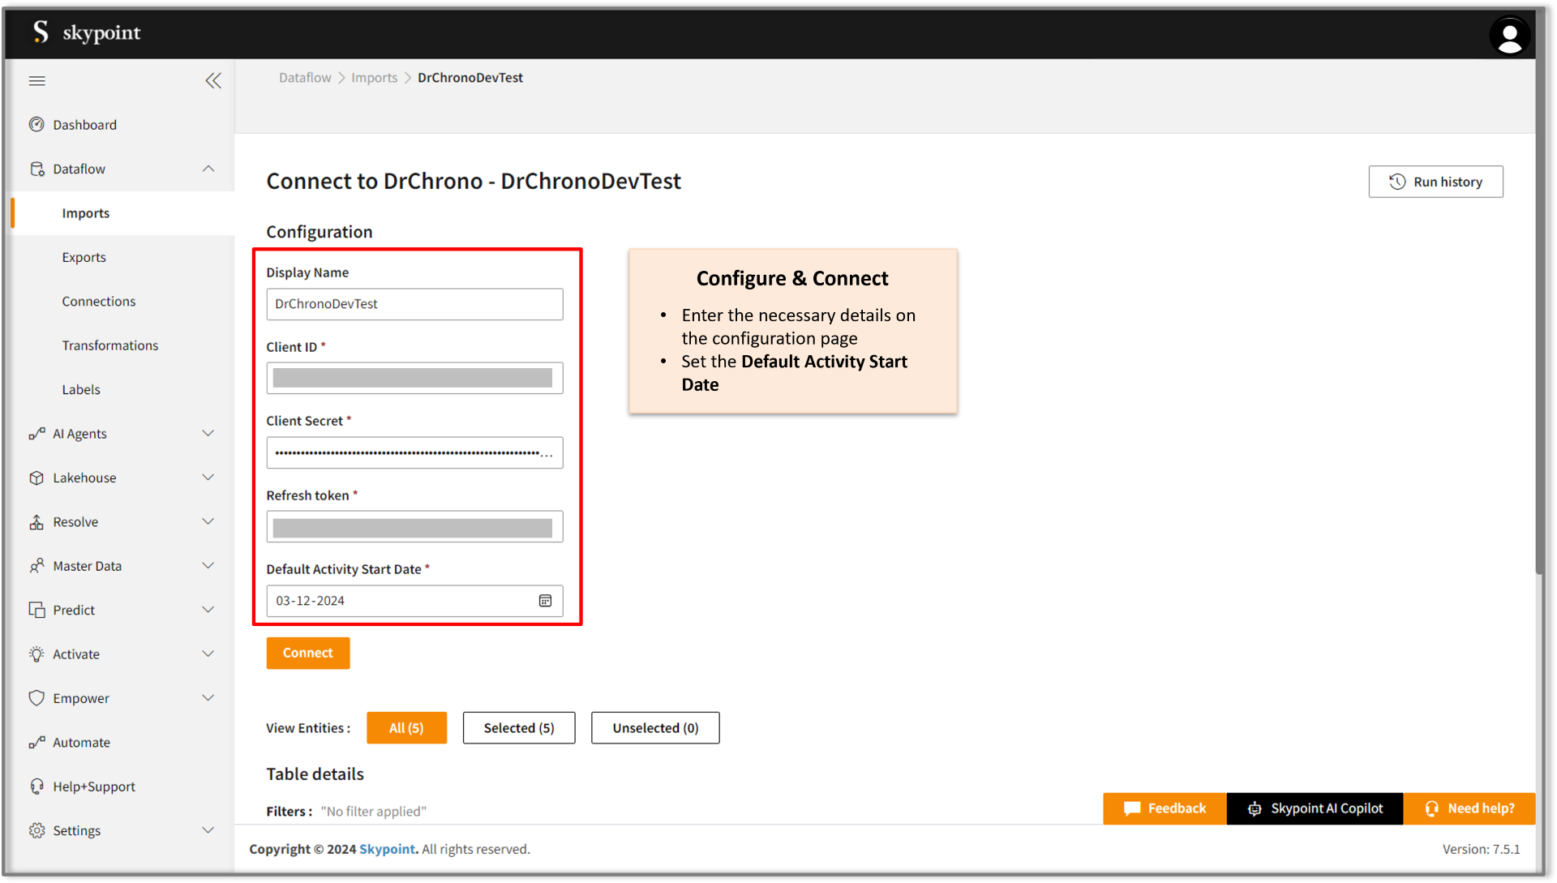Image resolution: width=1557 pixels, height=883 pixels.
Task: Expand the Settings section chevron
Action: [x=211, y=829]
